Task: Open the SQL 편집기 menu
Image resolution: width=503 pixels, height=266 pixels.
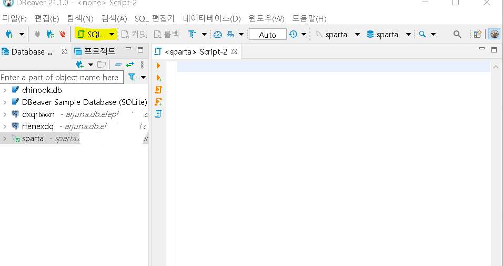Action: coord(155,18)
